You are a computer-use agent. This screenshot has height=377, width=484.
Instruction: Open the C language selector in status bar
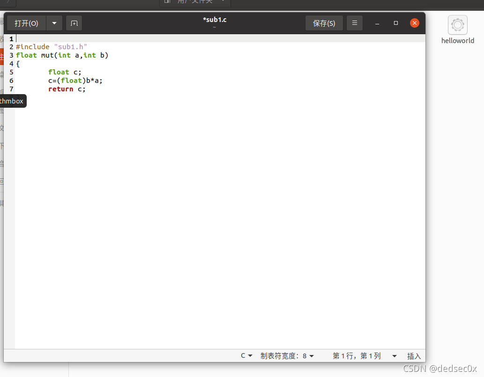246,356
